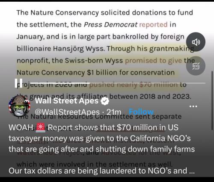Open the "reported" hyperlink in the article

tap(153, 25)
